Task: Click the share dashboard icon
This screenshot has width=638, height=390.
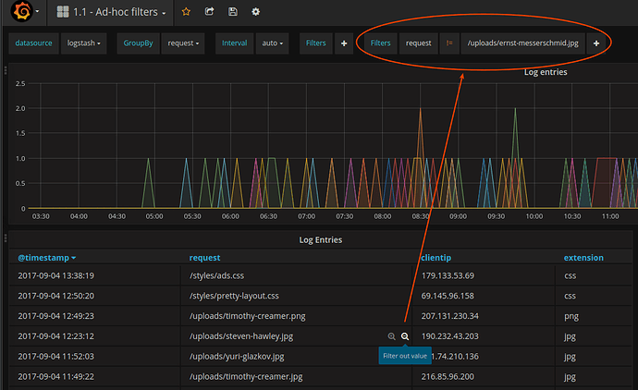Action: 209,12
